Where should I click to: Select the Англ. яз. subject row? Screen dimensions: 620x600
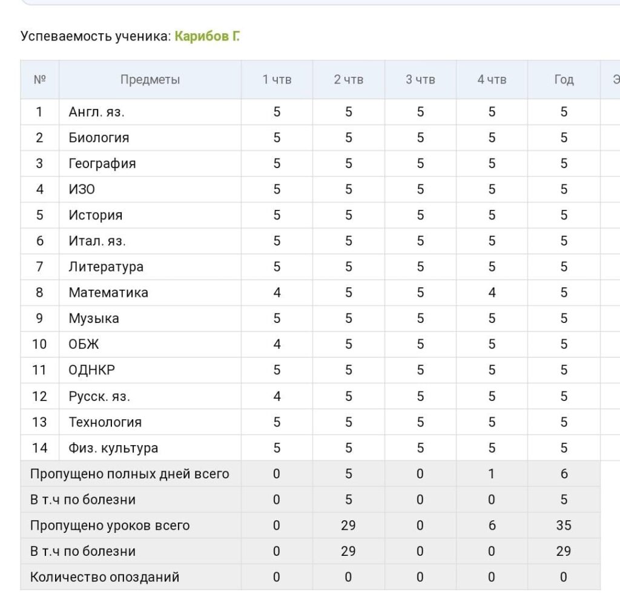point(311,112)
